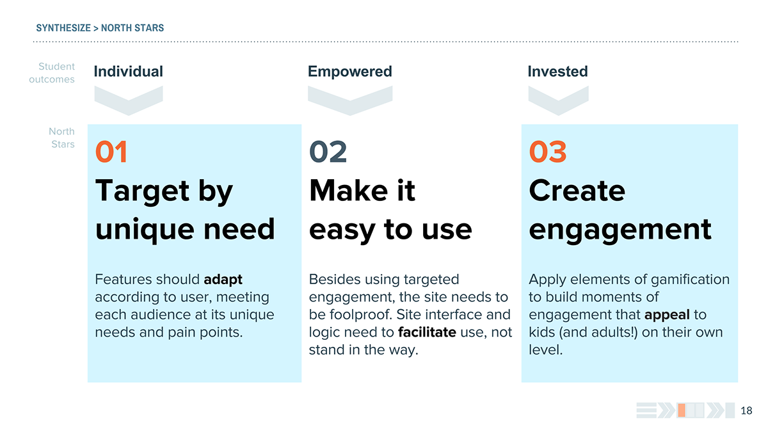Click the chevron arrow below Empowered
Screen dimensions: 768x432
[350, 100]
